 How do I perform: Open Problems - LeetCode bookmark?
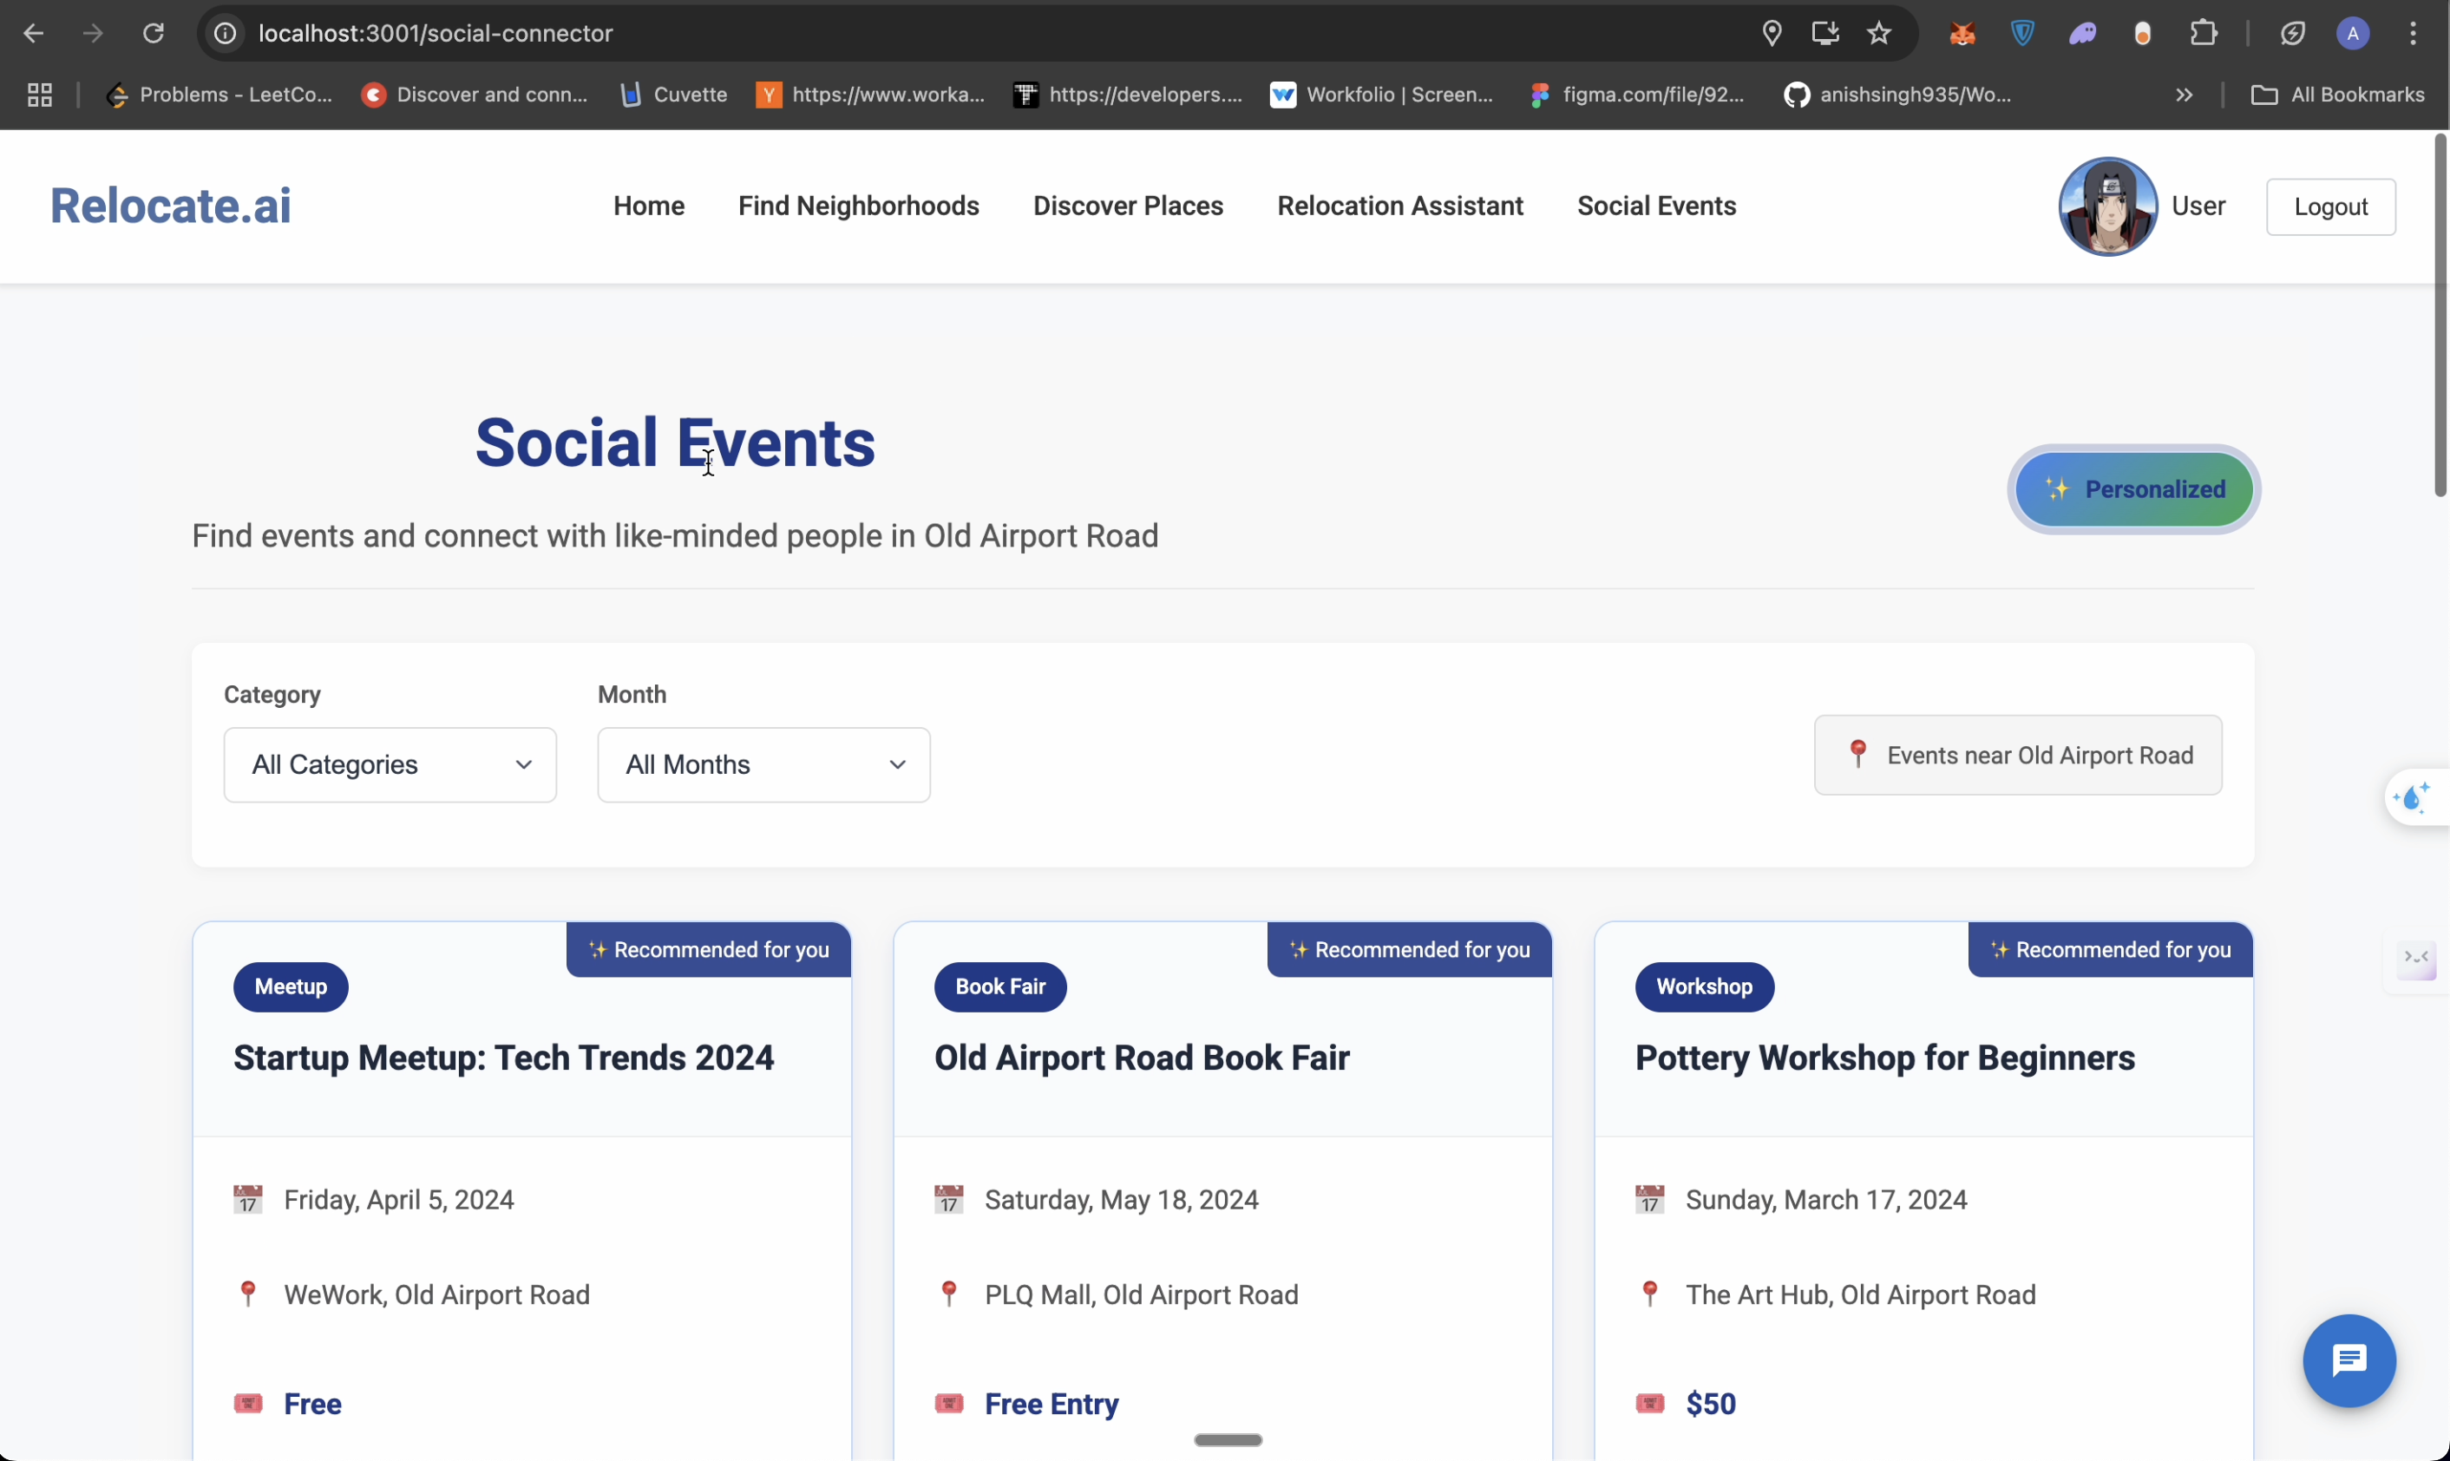219,95
